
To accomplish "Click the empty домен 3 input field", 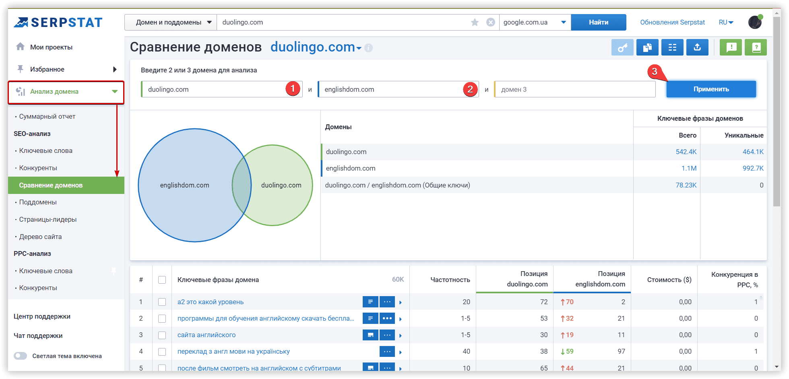I will 575,89.
